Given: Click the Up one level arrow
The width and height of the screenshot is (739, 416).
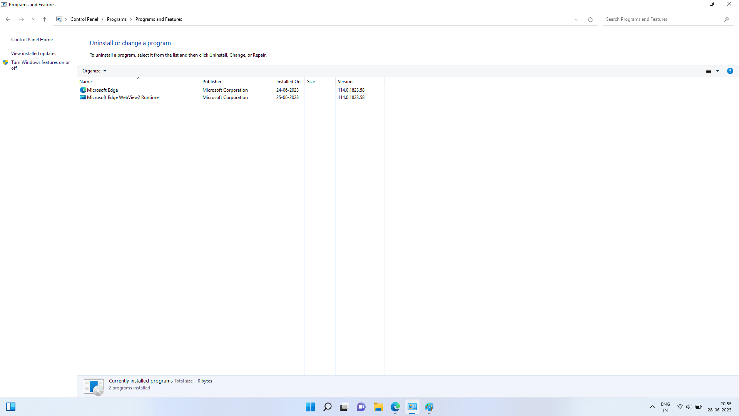Looking at the screenshot, I should [44, 19].
